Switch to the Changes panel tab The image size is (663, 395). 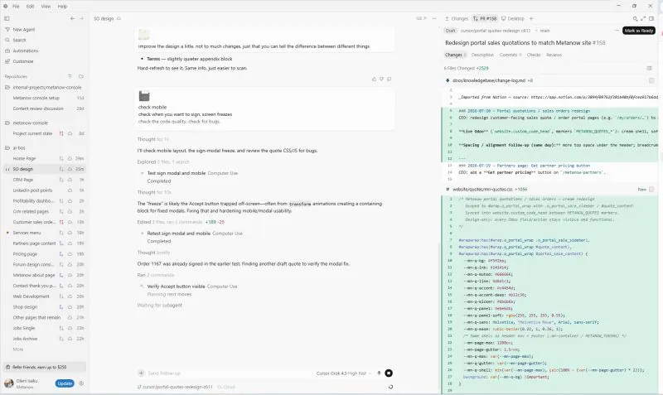(x=457, y=18)
